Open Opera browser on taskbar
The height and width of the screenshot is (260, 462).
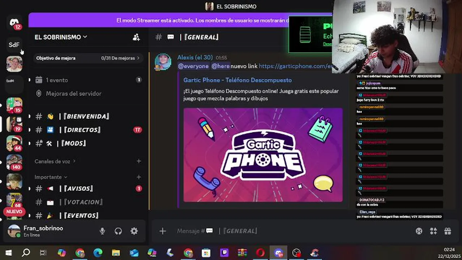[x=260, y=253]
